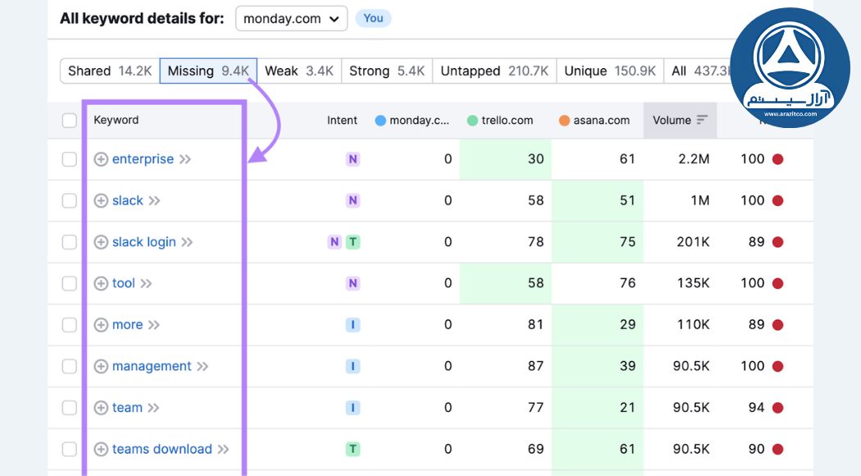Screen dimensions: 861x476
Task: Expand the arrows beside team keyword
Action: 153,408
